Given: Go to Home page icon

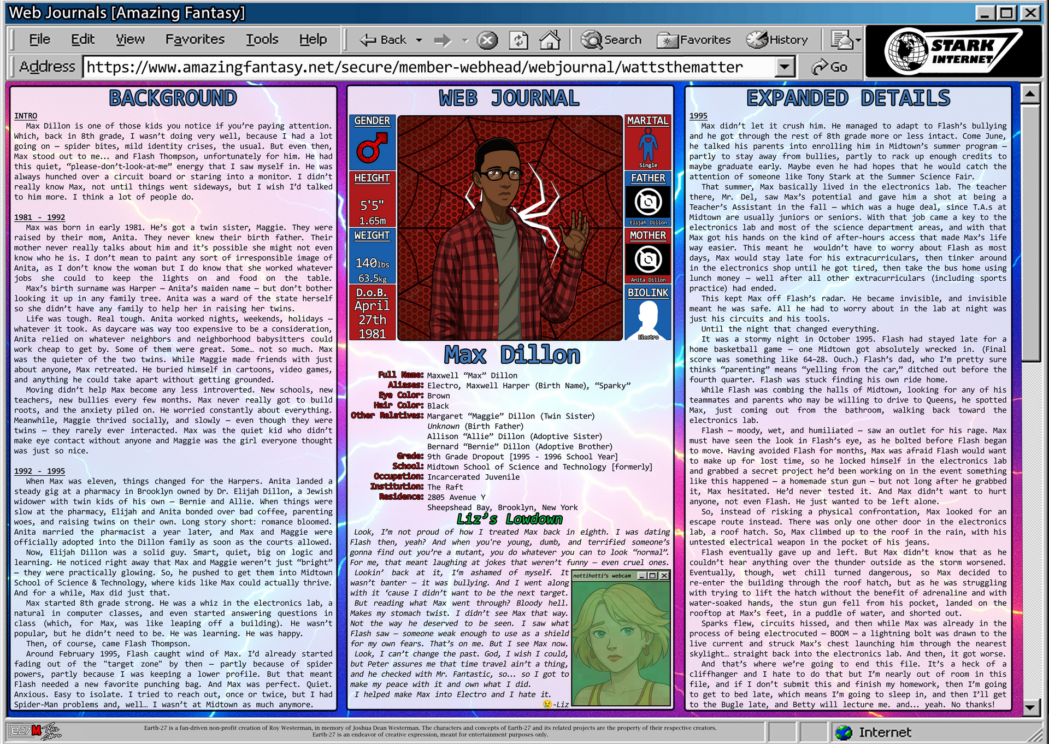Looking at the screenshot, I should 550,40.
